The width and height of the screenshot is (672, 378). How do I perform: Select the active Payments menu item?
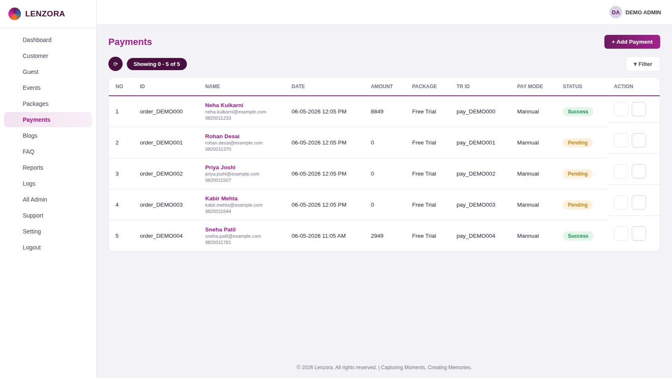point(48,120)
